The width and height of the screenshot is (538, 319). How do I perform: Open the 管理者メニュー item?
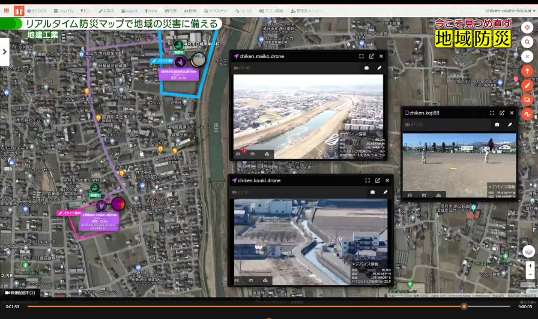click(x=307, y=11)
